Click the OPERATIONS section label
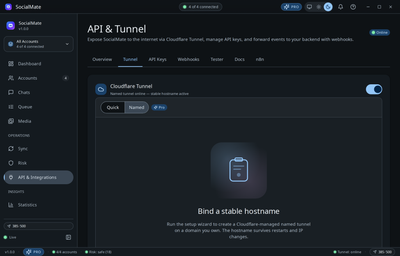400x256 pixels. click(19, 135)
